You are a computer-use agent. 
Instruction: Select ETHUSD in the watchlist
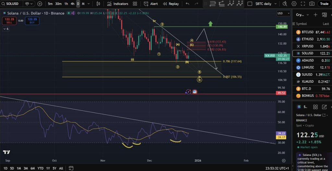312,39
